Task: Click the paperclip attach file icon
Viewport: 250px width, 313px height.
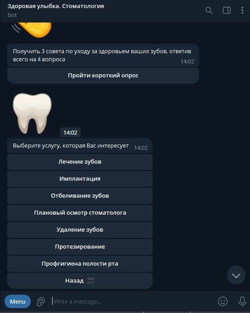Action: [x=41, y=301]
